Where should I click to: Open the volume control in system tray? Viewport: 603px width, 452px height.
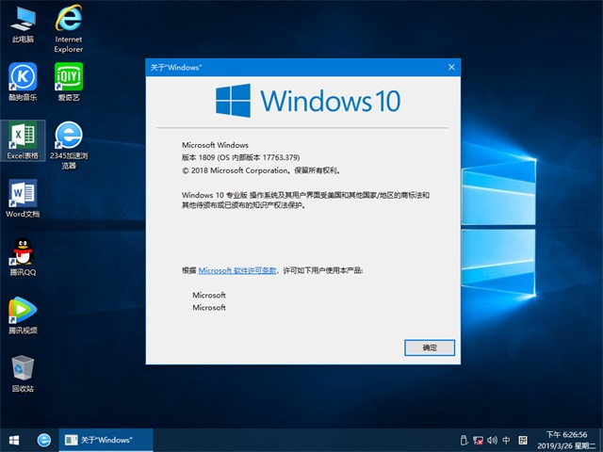point(493,440)
